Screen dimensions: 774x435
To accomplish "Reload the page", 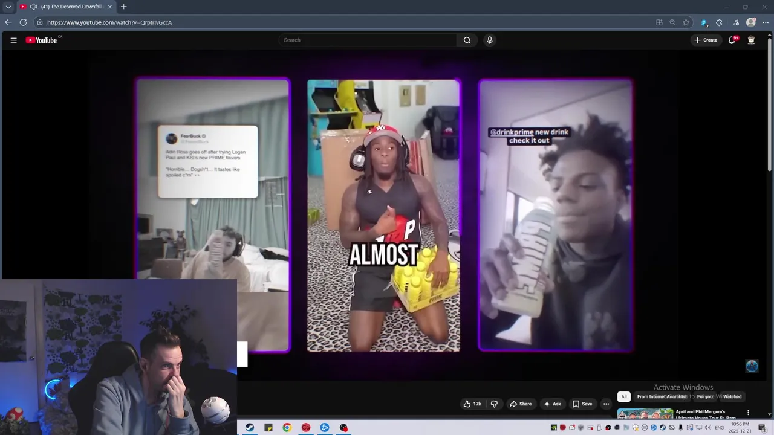I will click(23, 22).
